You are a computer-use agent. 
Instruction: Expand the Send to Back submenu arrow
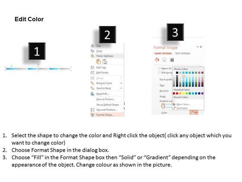coord(121,88)
